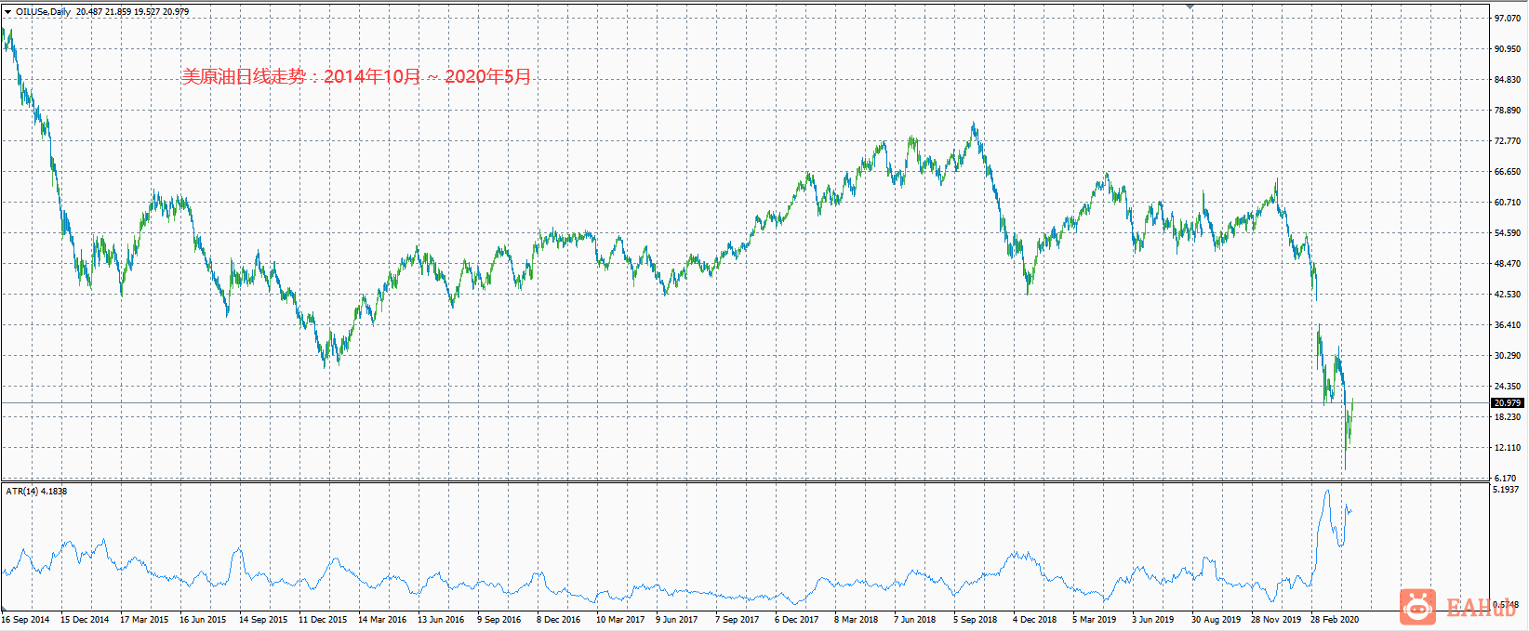Click the 54.590 price scale label
This screenshot has width=1529, height=631.
click(x=1507, y=233)
